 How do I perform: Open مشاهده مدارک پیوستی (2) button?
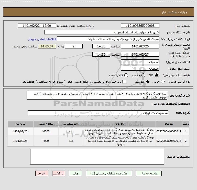[109, 173]
